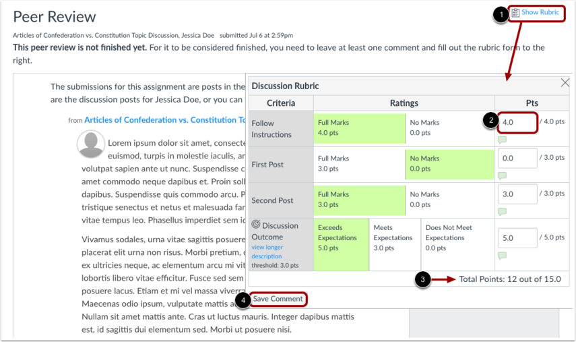Click the Pts column header
Viewport: 576px width, 342px height.
pyautogui.click(x=532, y=103)
